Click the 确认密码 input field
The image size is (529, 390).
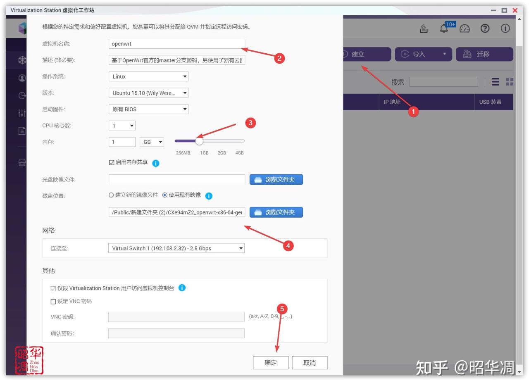[x=176, y=333]
